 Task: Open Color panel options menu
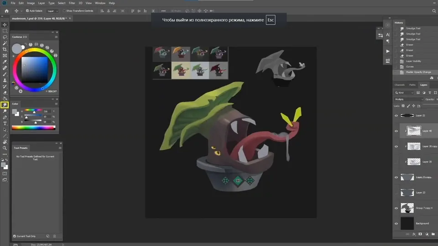click(x=56, y=104)
